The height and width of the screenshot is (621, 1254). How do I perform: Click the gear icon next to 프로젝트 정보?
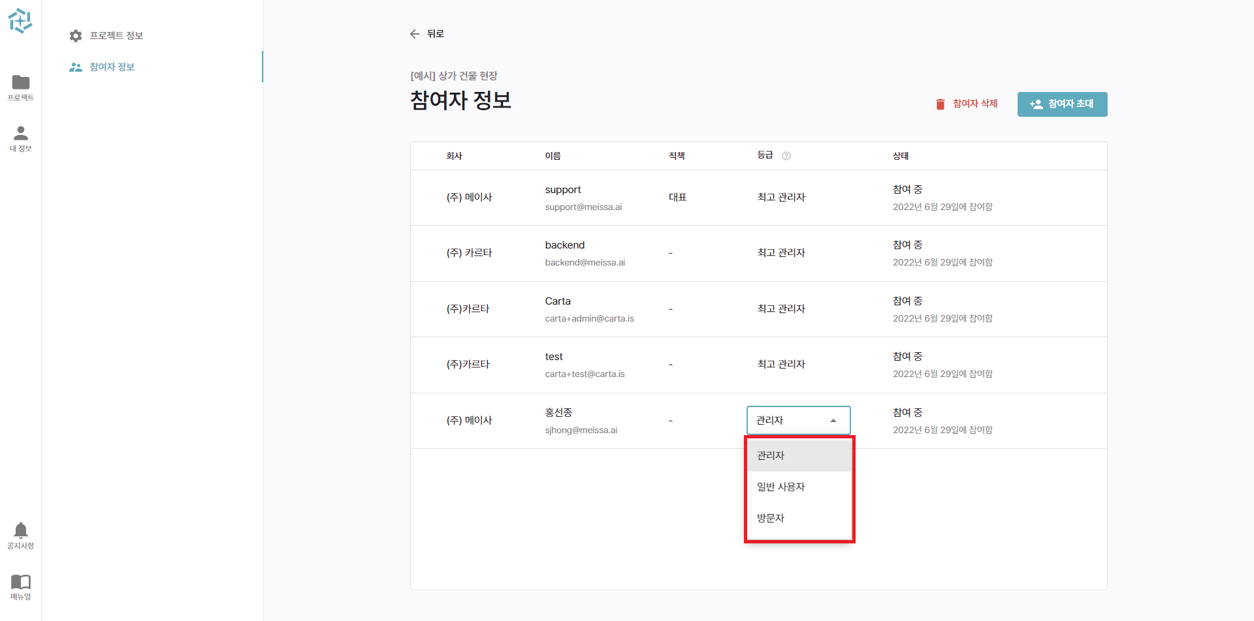(76, 36)
